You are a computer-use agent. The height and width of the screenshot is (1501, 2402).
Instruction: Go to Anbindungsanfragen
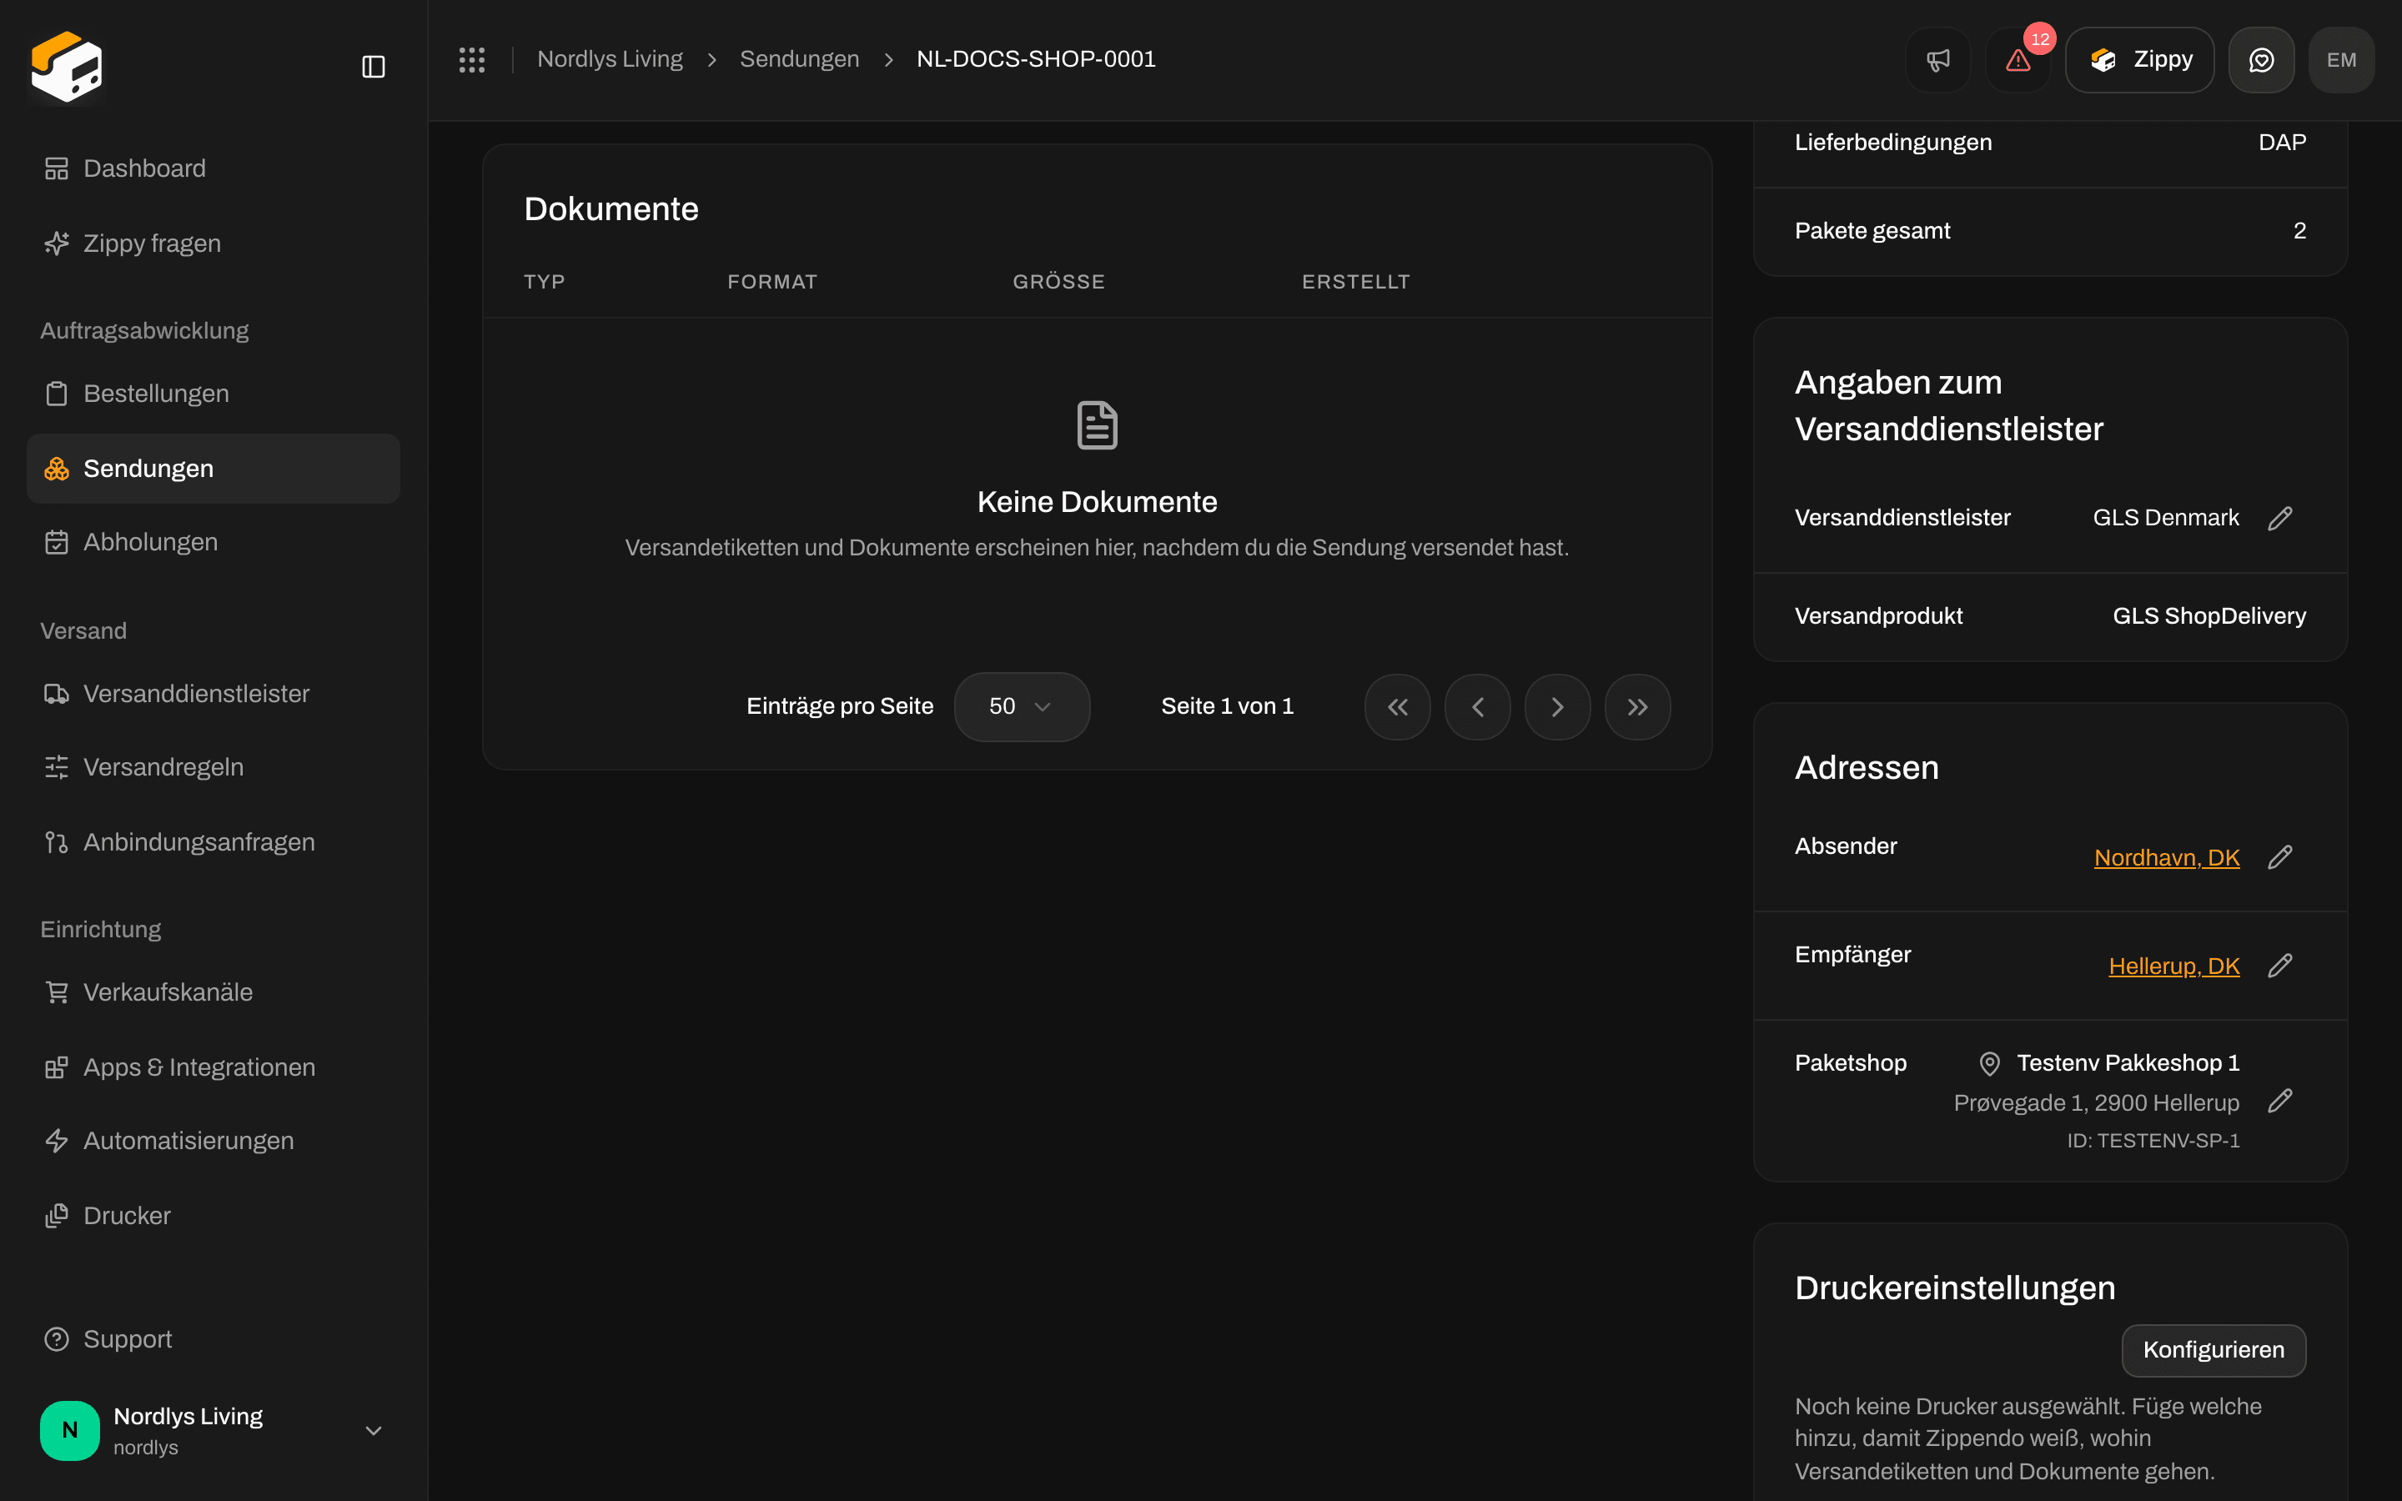[214, 842]
